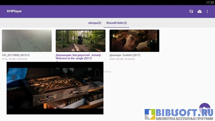Open the Dunkirk video thumbnail
This screenshot has width=215, height=121.
click(134, 41)
